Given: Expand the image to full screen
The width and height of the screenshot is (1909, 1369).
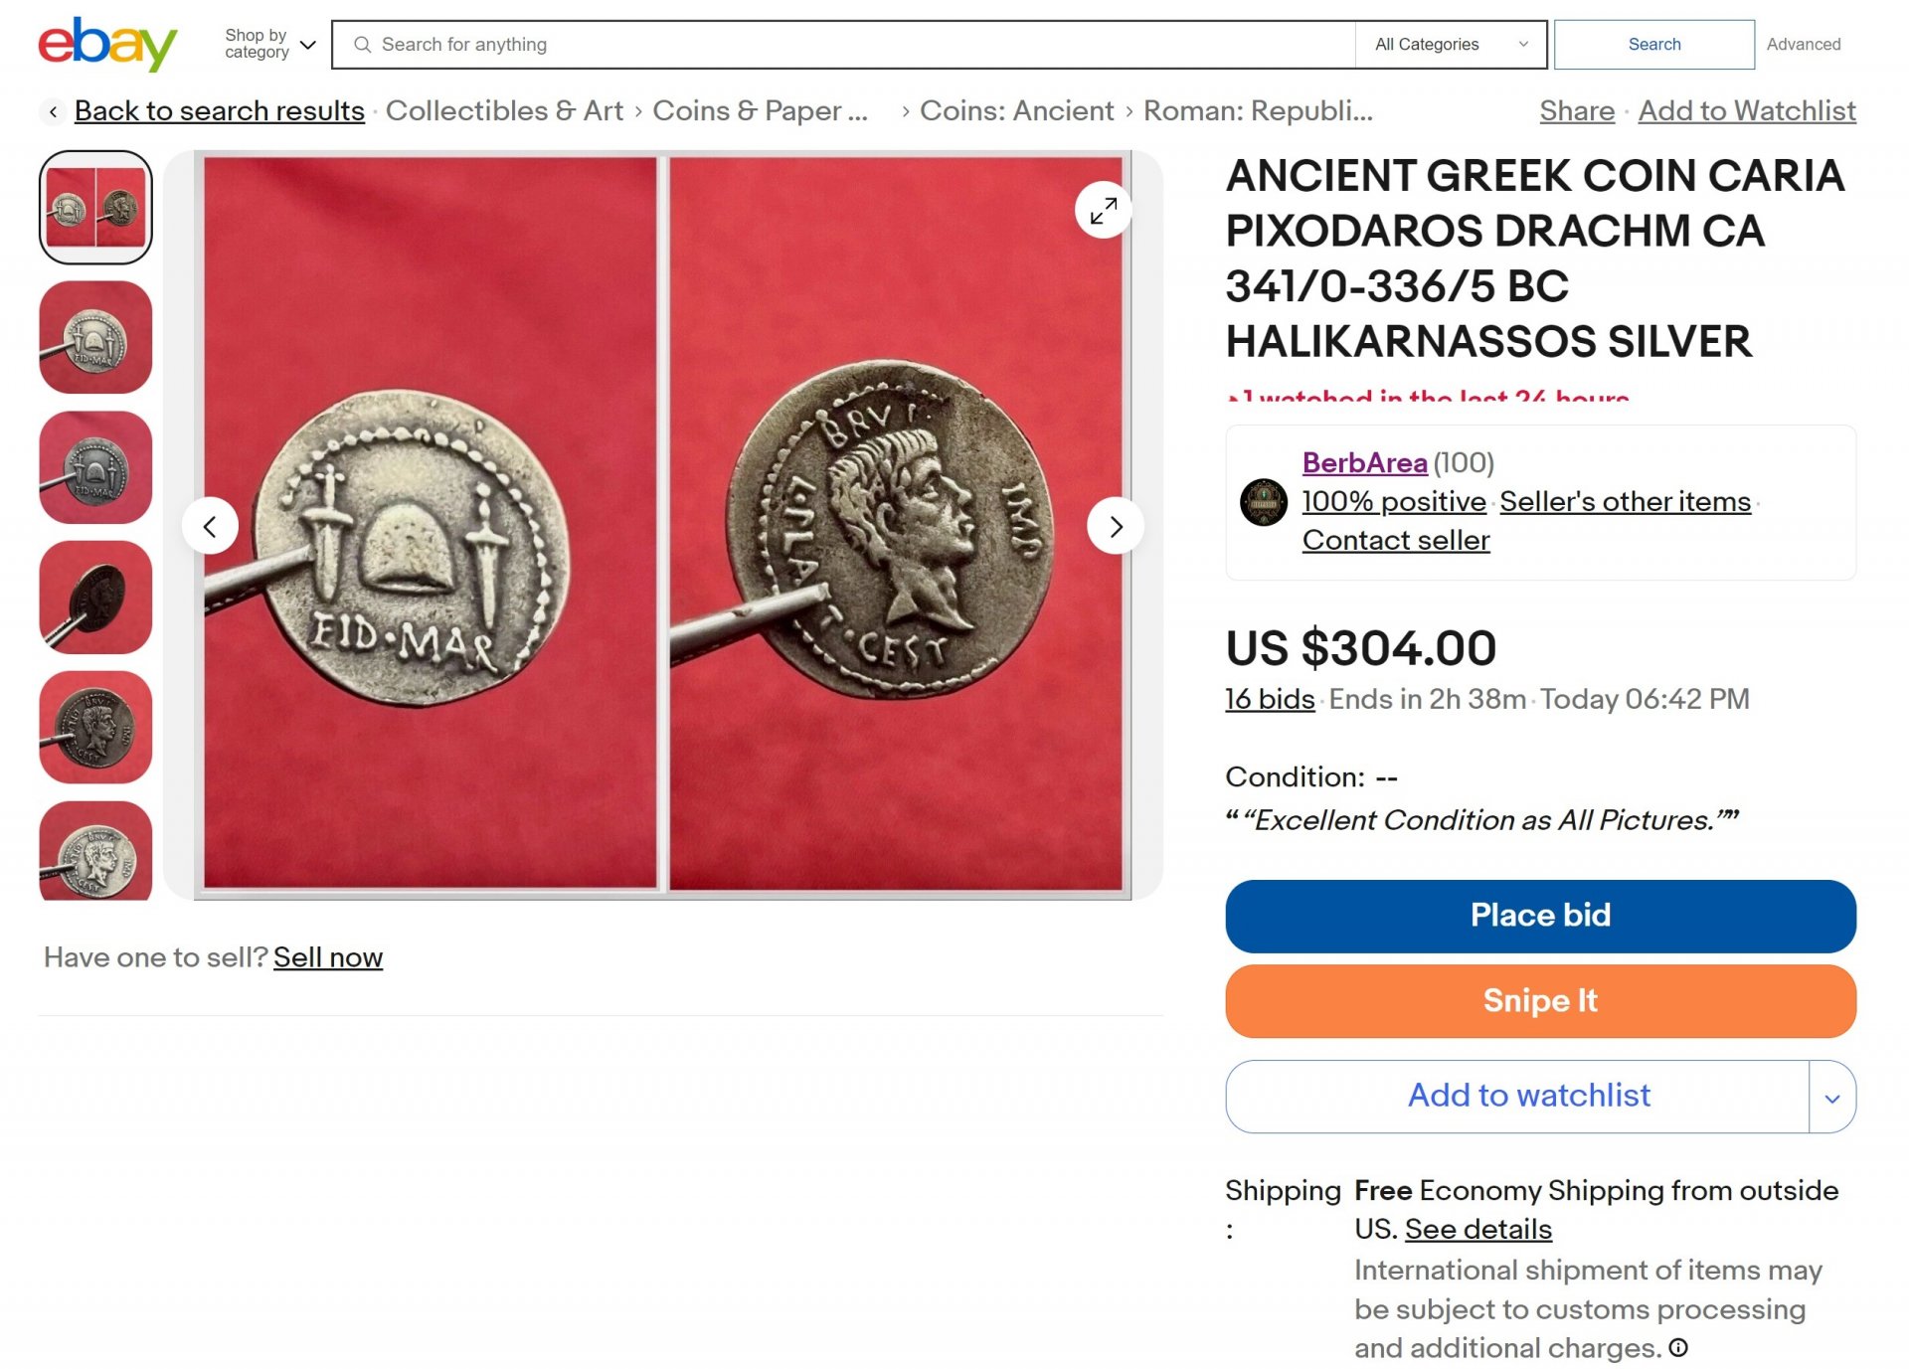Looking at the screenshot, I should click(x=1103, y=211).
